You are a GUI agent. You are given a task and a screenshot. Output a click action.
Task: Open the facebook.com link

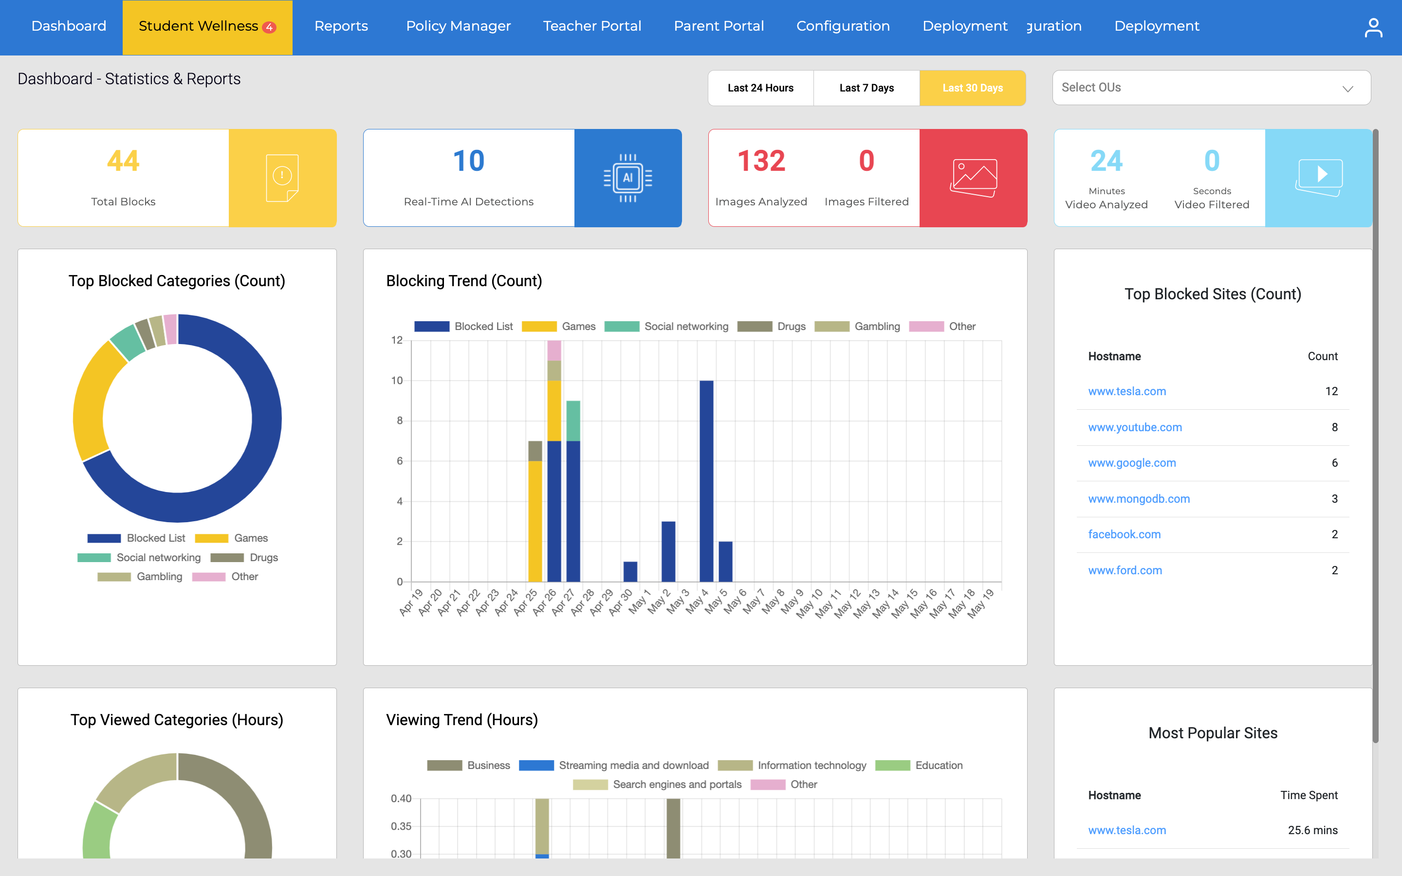click(x=1124, y=534)
